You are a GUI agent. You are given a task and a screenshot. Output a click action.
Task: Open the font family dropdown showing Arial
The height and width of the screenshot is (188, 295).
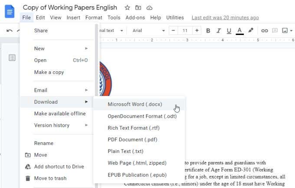click(149, 31)
